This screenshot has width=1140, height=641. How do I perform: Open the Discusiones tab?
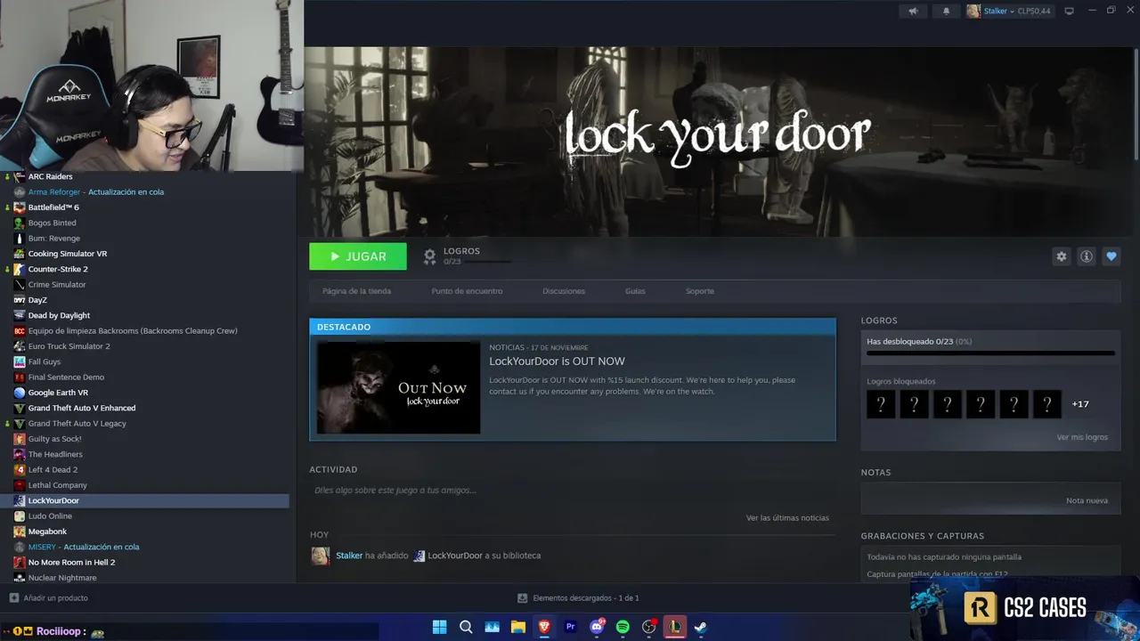[x=564, y=291]
